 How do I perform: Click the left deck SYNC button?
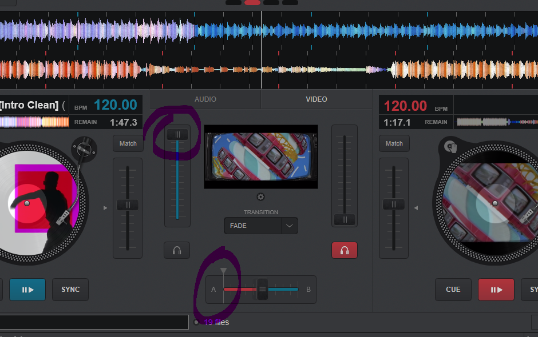click(x=70, y=290)
